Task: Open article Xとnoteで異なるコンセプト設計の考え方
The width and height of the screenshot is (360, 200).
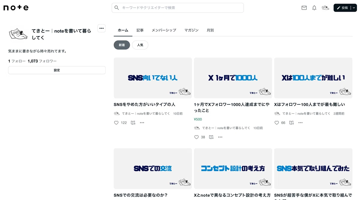Action: click(232, 195)
